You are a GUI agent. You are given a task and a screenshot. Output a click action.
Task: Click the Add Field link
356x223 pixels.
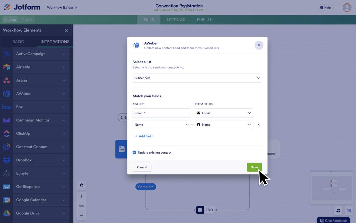click(144, 136)
